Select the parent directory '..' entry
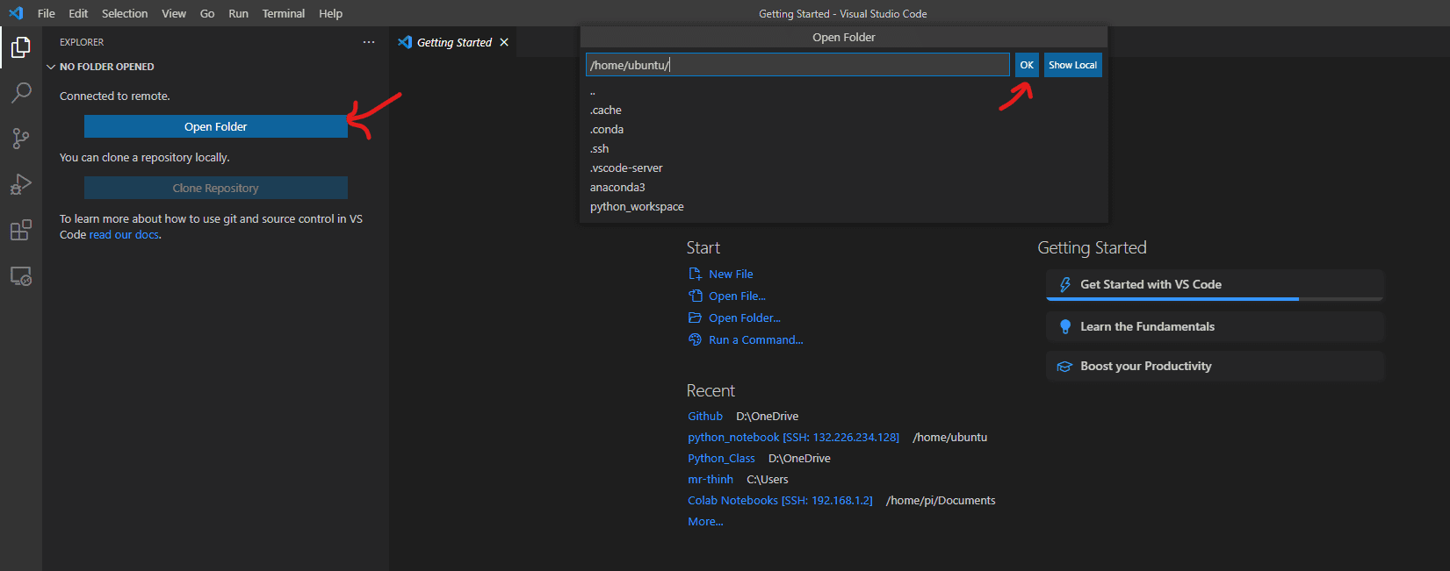The height and width of the screenshot is (571, 1450). [x=844, y=91]
